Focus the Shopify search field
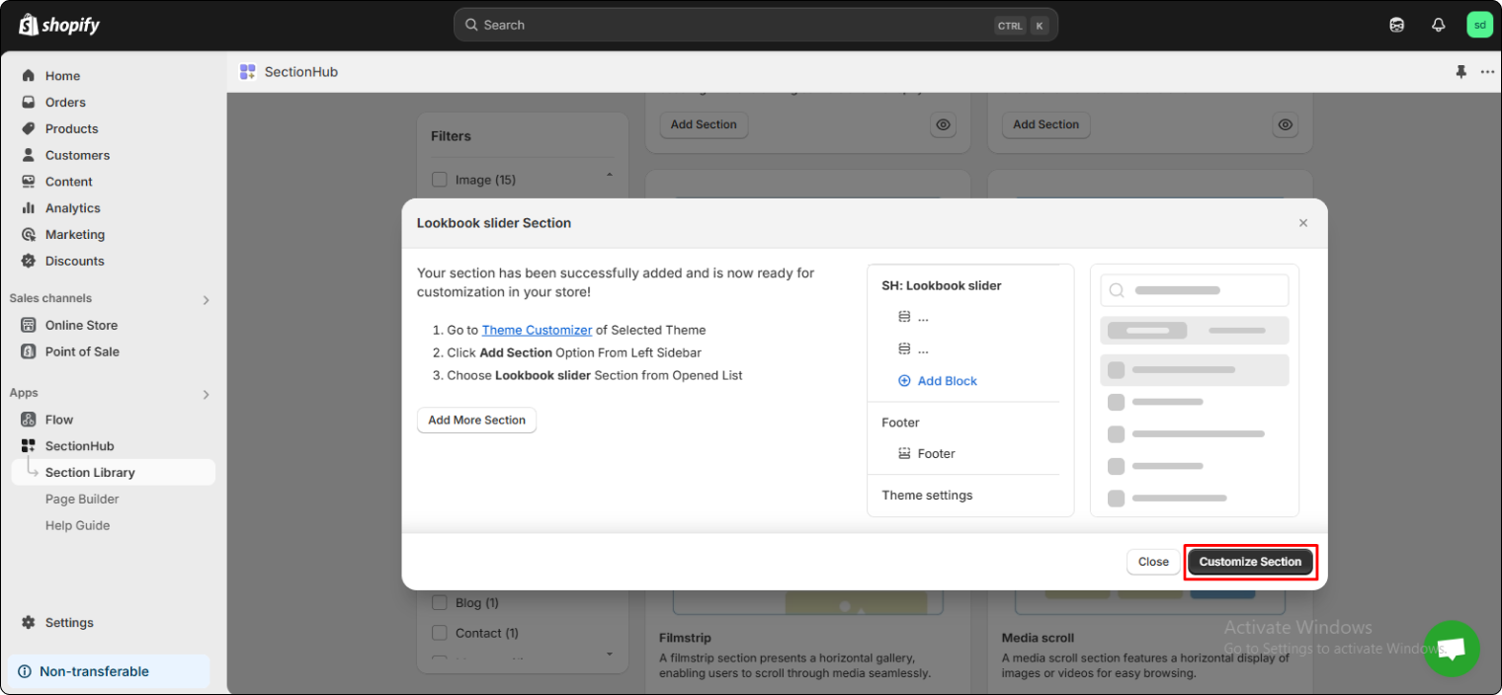 click(x=731, y=26)
